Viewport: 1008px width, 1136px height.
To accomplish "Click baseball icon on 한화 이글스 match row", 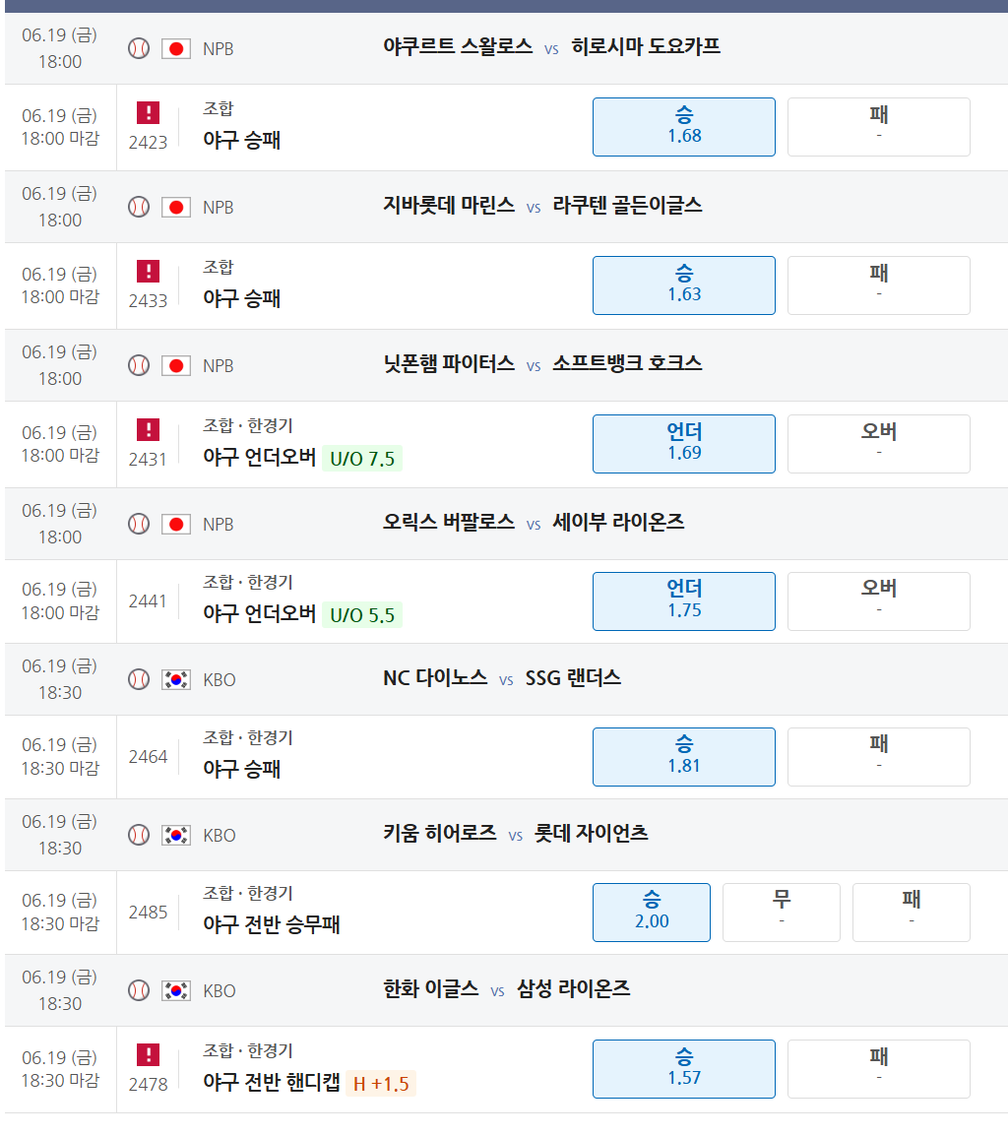I will click(139, 990).
